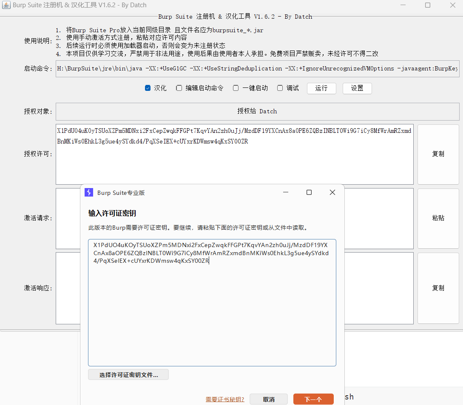Image resolution: width=463 pixels, height=405 pixels.
Task: Click the Java icon in the keygen title bar
Action: point(6,5)
